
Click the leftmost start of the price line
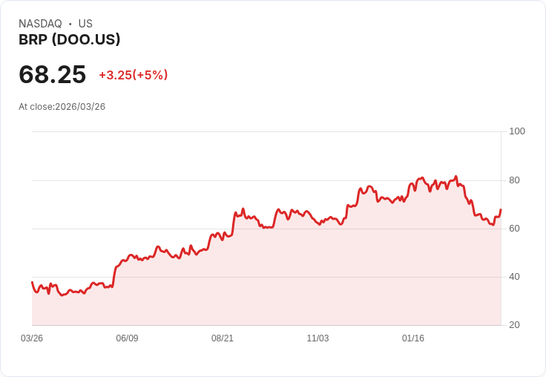coord(32,282)
